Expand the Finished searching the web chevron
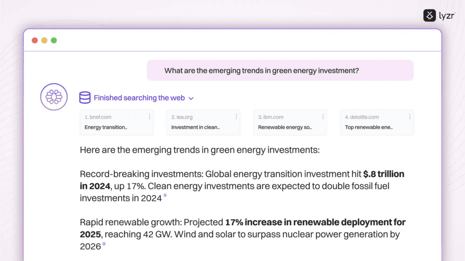 191,98
